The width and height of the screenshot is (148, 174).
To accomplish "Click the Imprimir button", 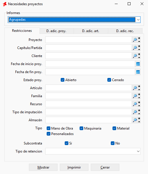I will point(74,167).
